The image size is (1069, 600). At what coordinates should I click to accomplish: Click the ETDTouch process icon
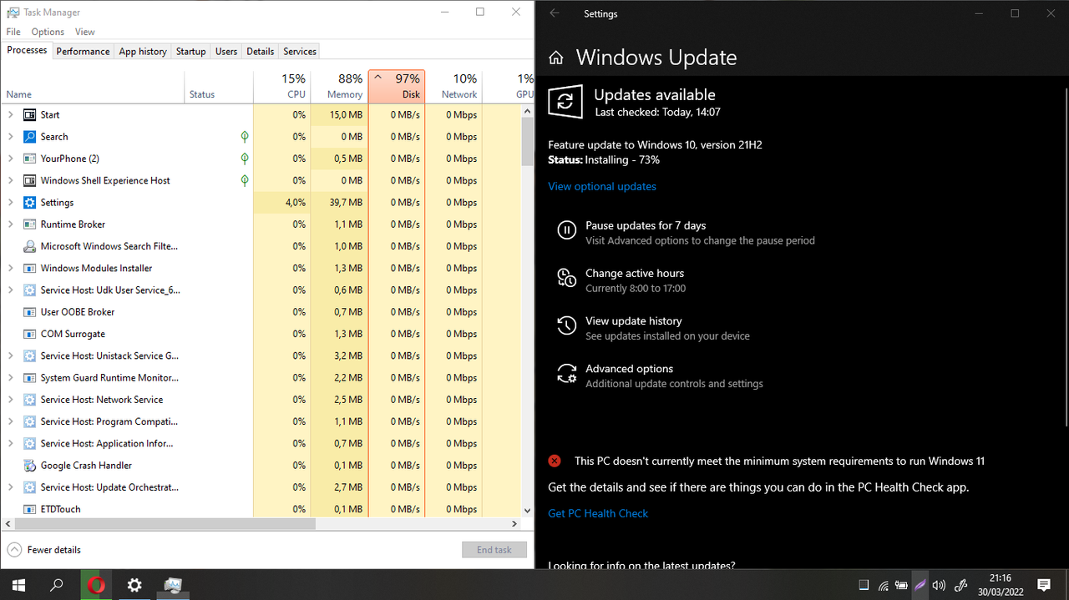[29, 509]
